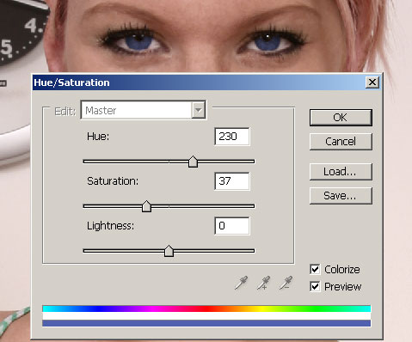Close the Hue/Saturation dialog with X

click(372, 82)
